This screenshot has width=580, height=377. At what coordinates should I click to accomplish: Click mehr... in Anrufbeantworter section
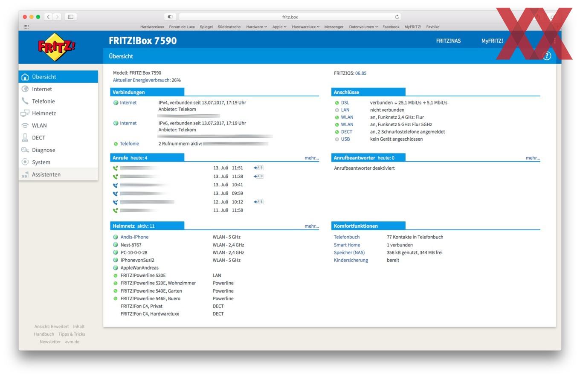(533, 158)
